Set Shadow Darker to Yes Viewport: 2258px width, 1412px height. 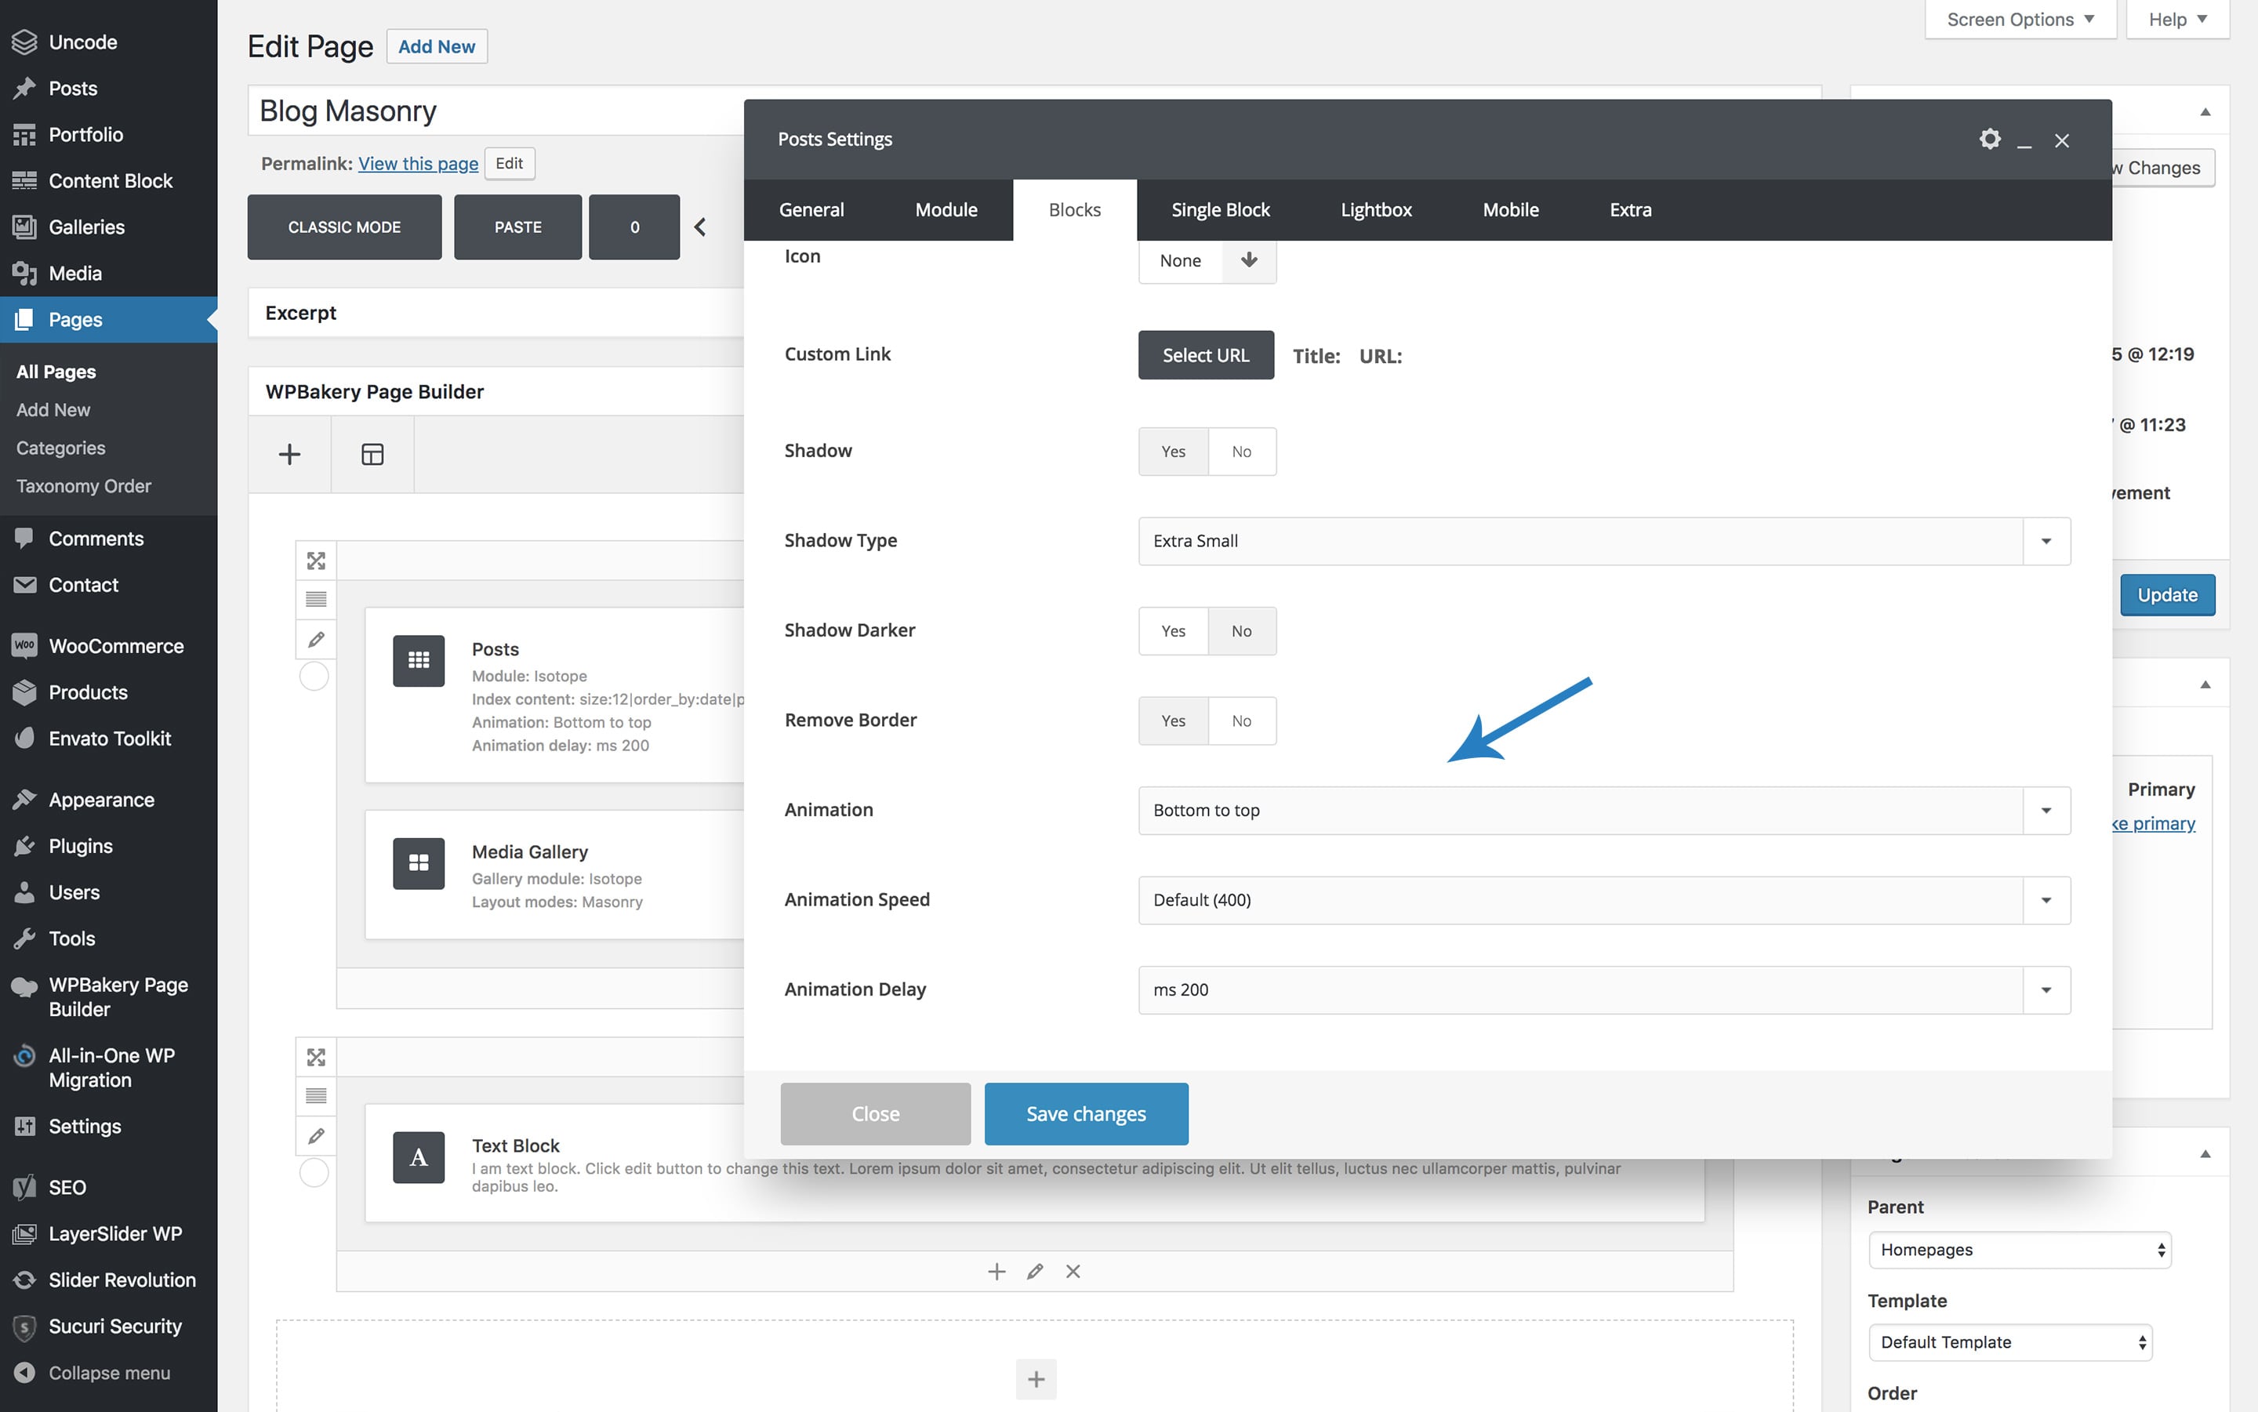coord(1173,631)
